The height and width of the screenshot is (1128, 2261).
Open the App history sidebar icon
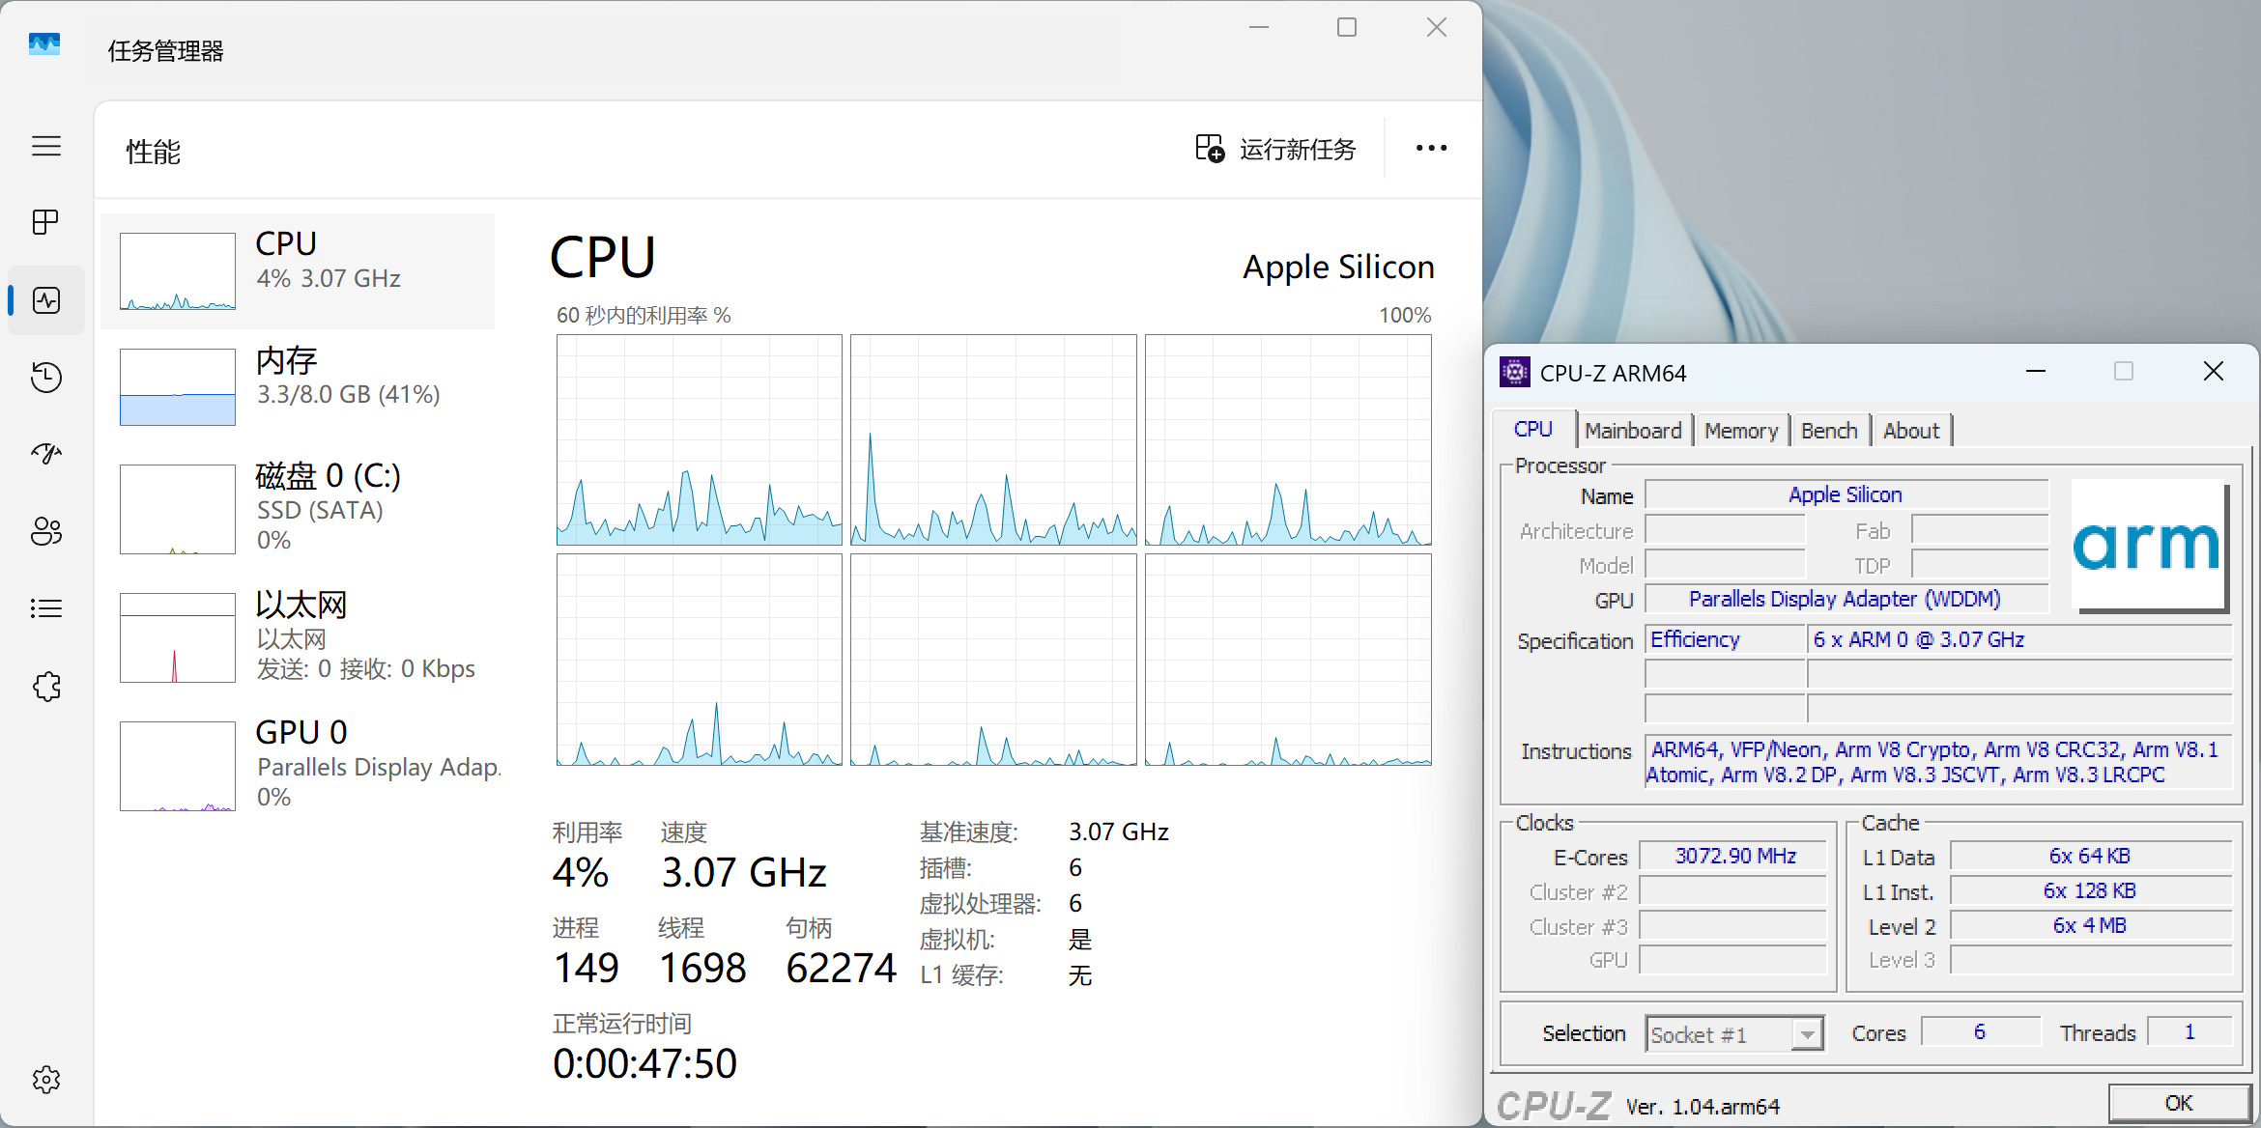tap(46, 377)
